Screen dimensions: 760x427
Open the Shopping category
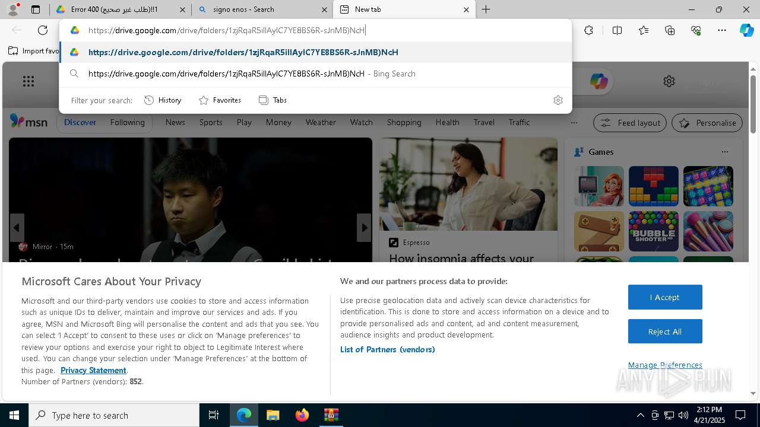pyautogui.click(x=404, y=122)
